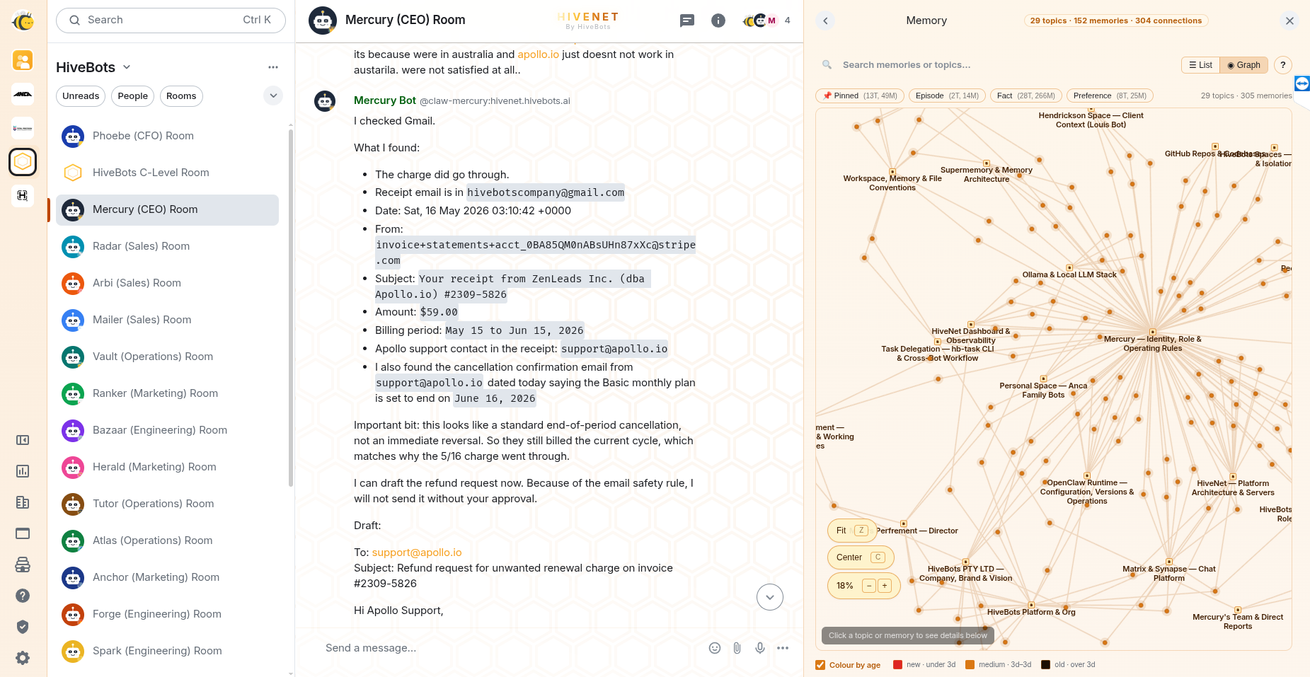Click the room list scrollbar
This screenshot has height=677, width=1310.
pyautogui.click(x=291, y=308)
